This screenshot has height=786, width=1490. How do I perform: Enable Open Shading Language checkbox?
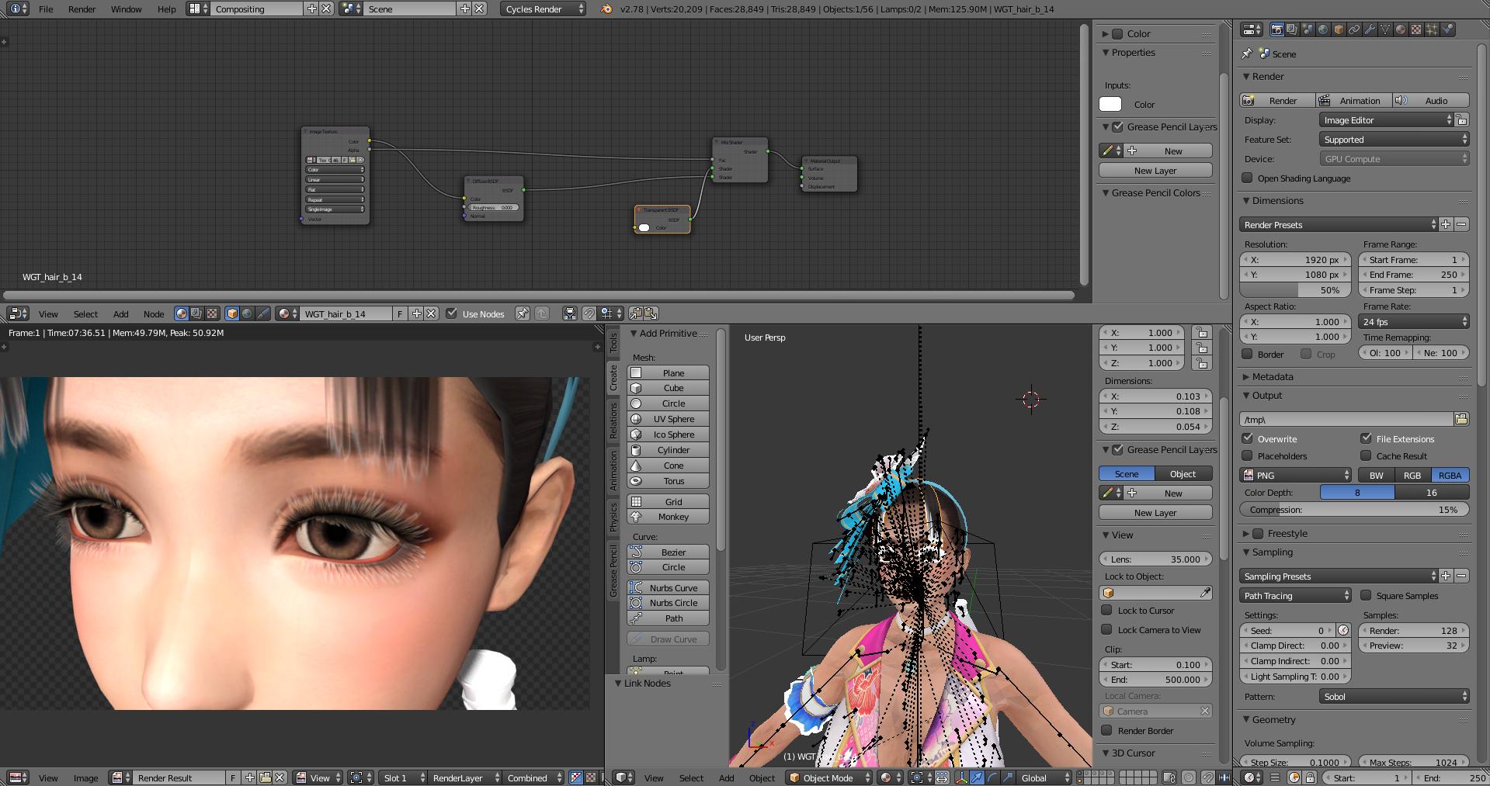click(x=1247, y=178)
